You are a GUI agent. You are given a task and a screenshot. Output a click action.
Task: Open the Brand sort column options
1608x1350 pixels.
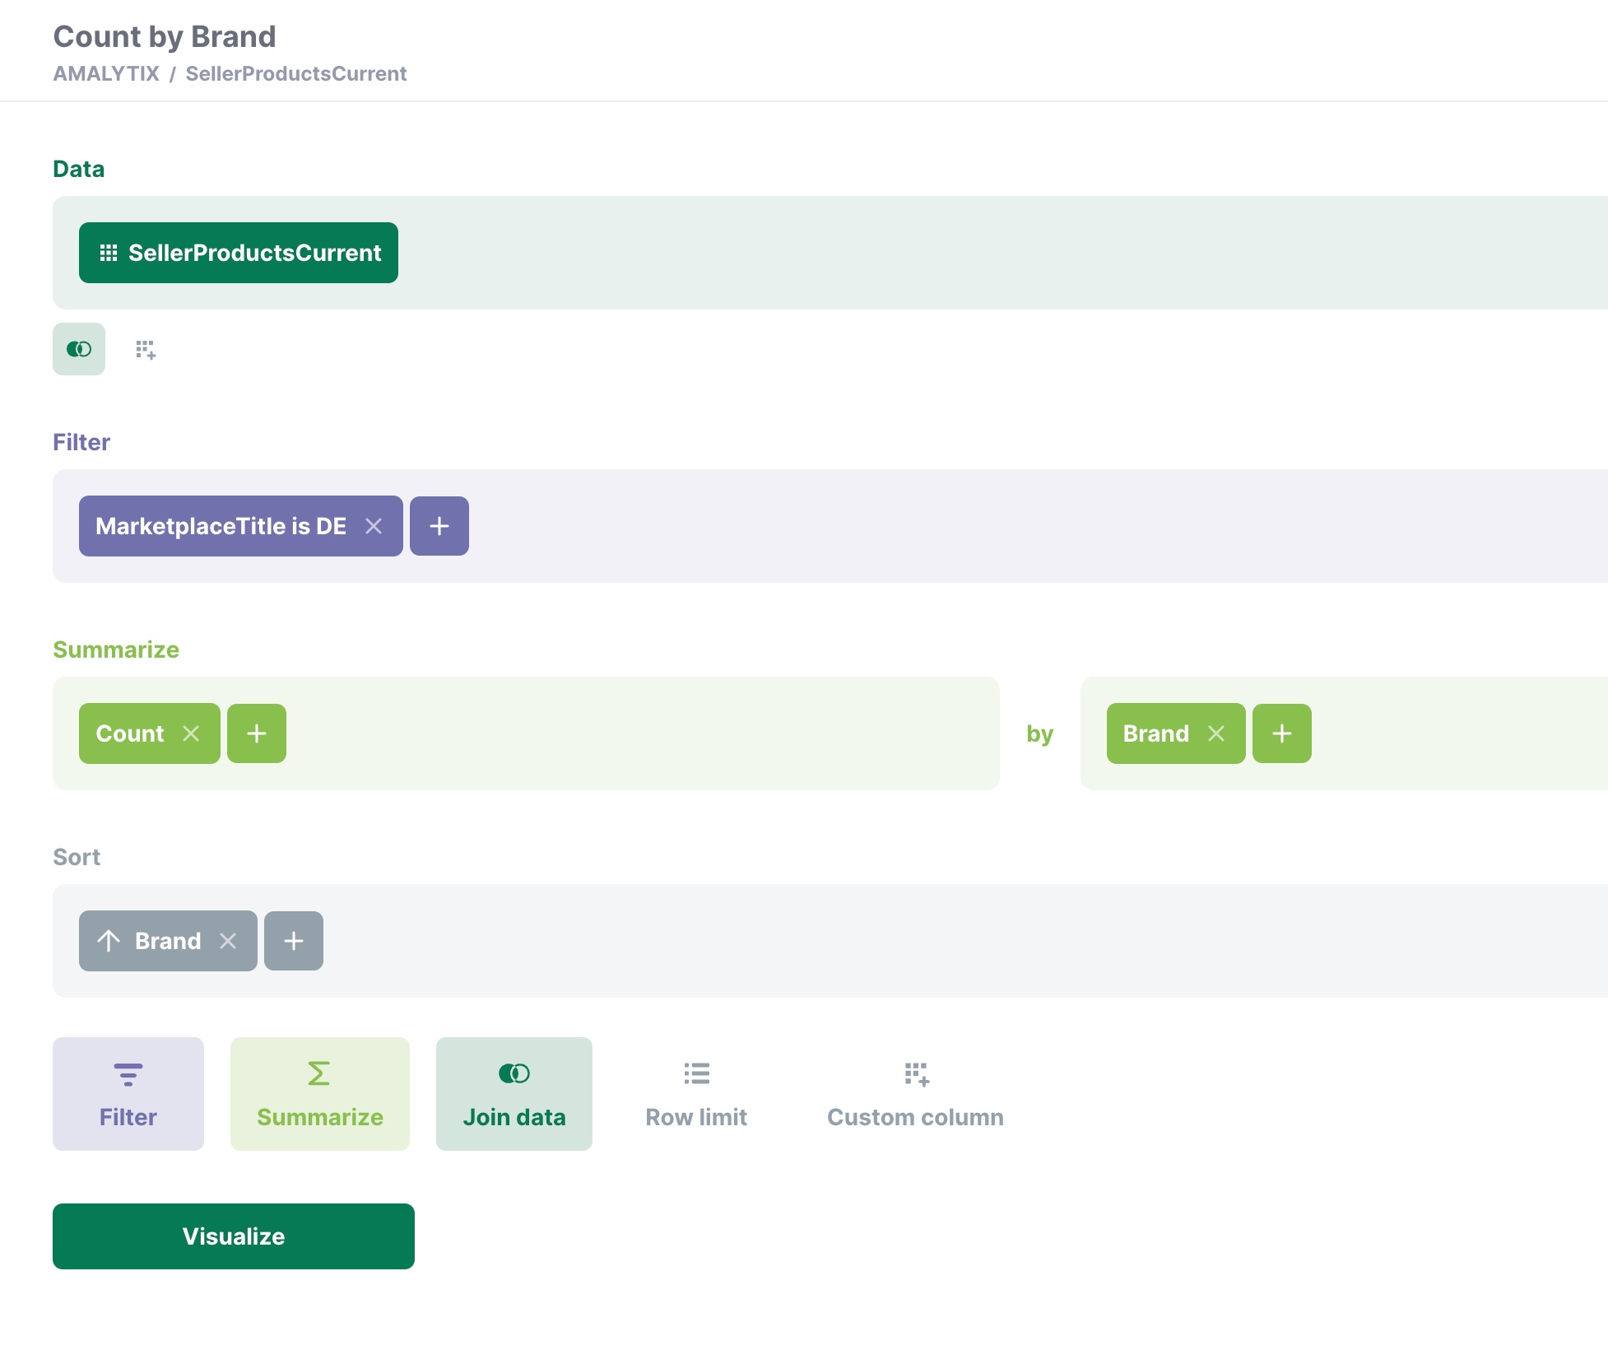[x=168, y=941]
